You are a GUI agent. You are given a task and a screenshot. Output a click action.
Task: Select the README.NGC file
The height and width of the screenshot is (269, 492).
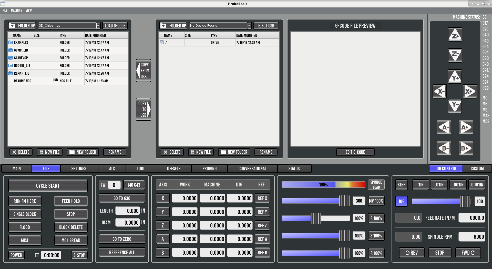click(23, 81)
